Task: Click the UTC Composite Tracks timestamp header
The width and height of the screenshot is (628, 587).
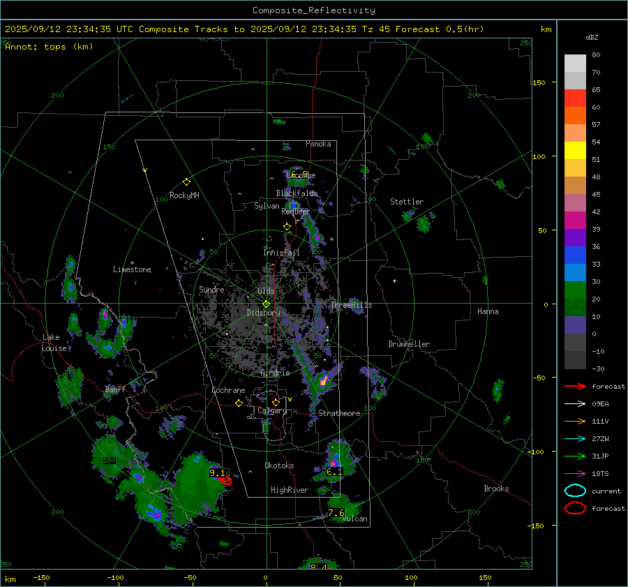Action: pyautogui.click(x=244, y=29)
